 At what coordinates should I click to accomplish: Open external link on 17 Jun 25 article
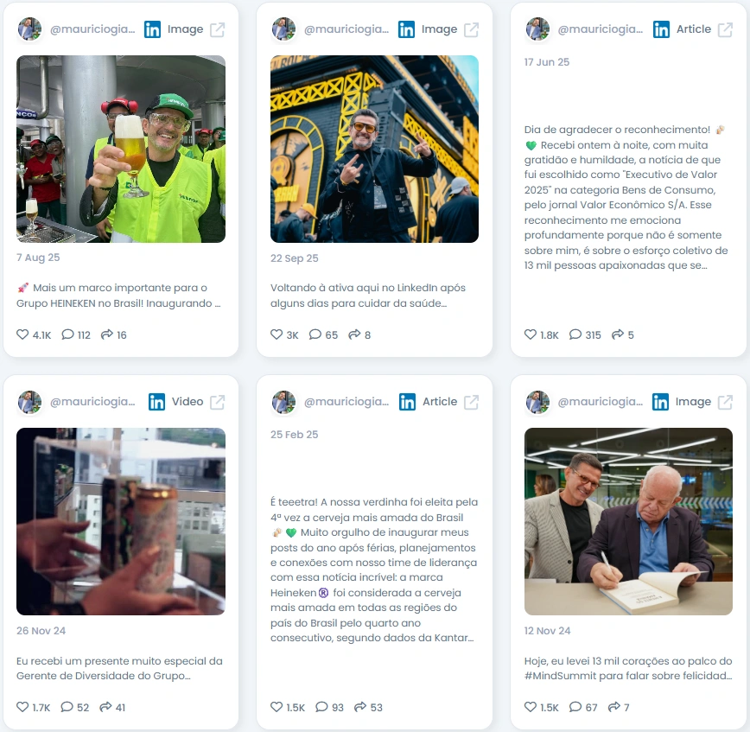(x=725, y=29)
